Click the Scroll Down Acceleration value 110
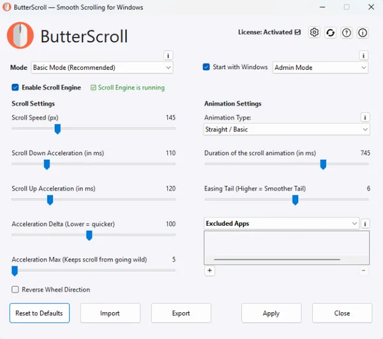 [170, 153]
